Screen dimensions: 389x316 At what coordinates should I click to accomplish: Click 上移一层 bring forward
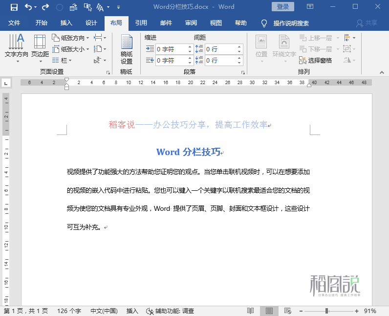316,38
